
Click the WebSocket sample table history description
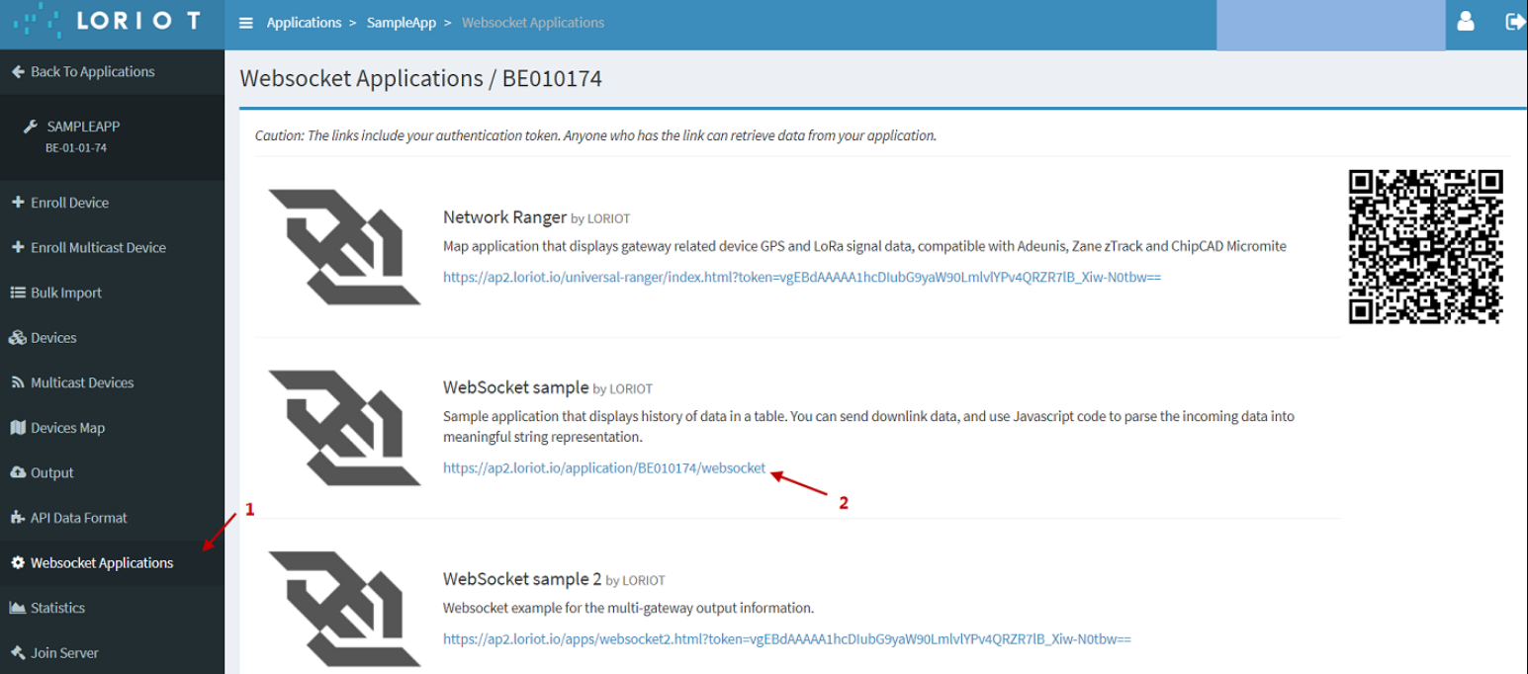coord(868,427)
